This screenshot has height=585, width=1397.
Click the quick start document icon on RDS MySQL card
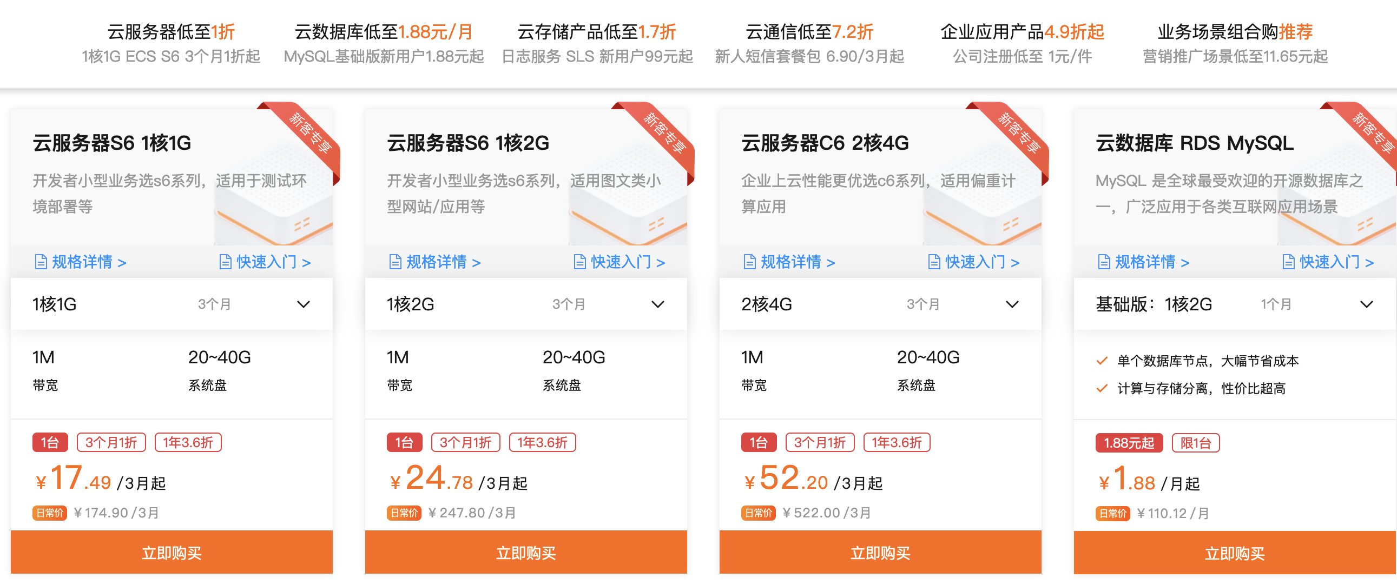(x=1289, y=262)
